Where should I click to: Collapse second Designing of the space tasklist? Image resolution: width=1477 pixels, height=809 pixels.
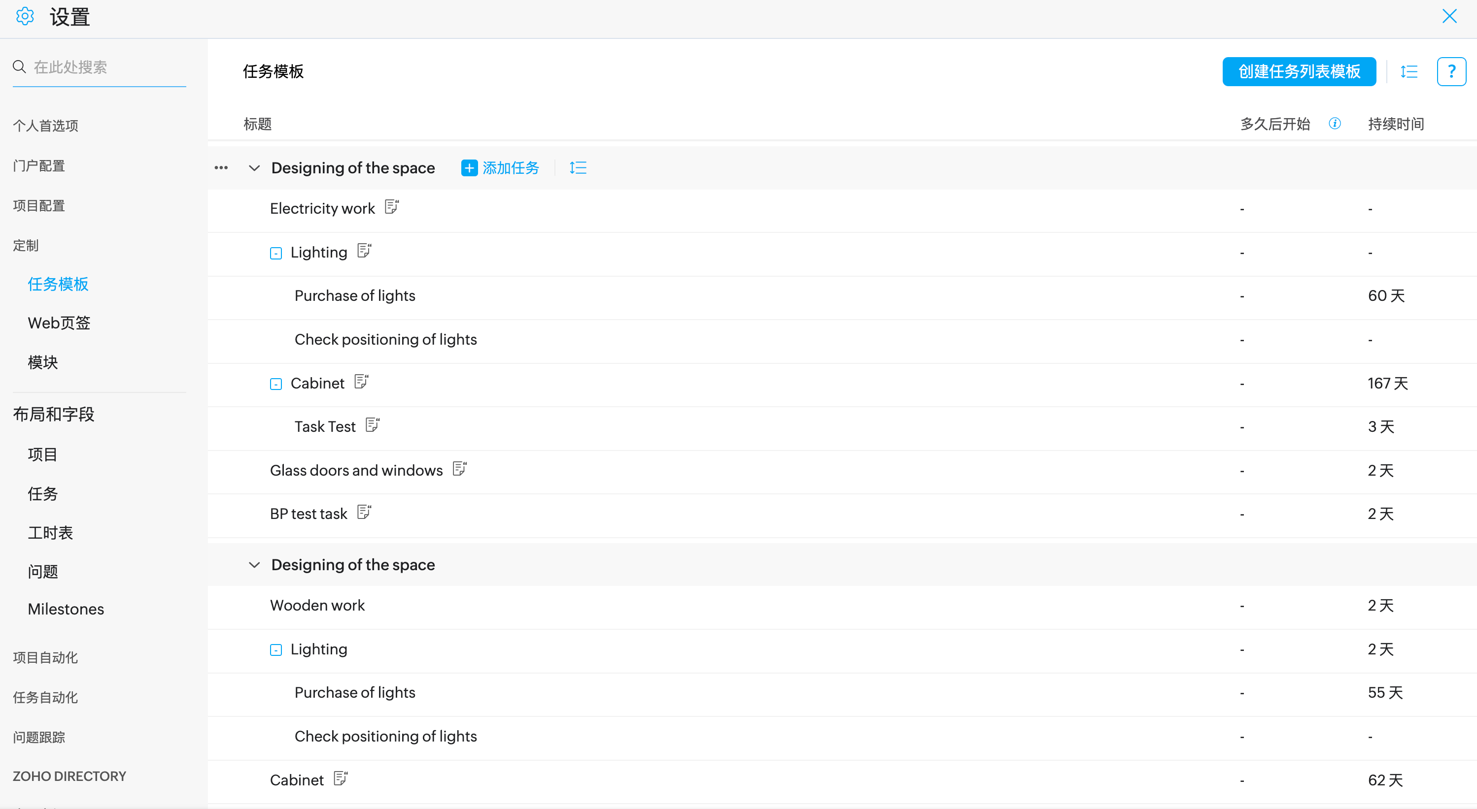pos(254,565)
